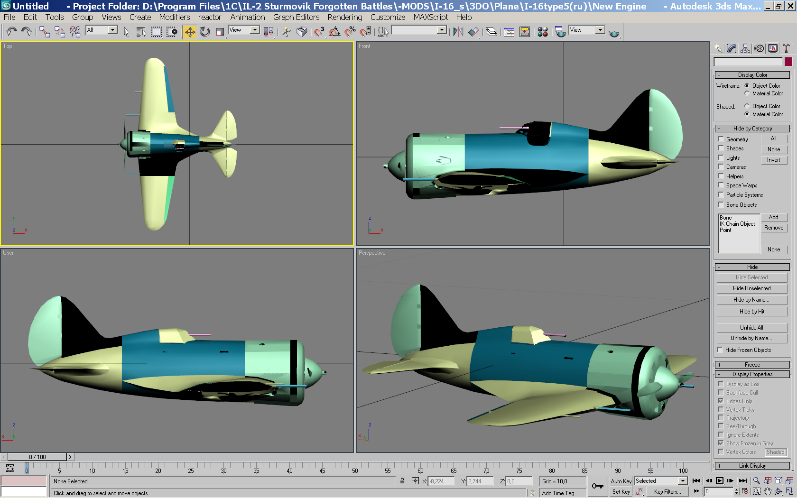Collapse the Display Color rollout

[752, 75]
